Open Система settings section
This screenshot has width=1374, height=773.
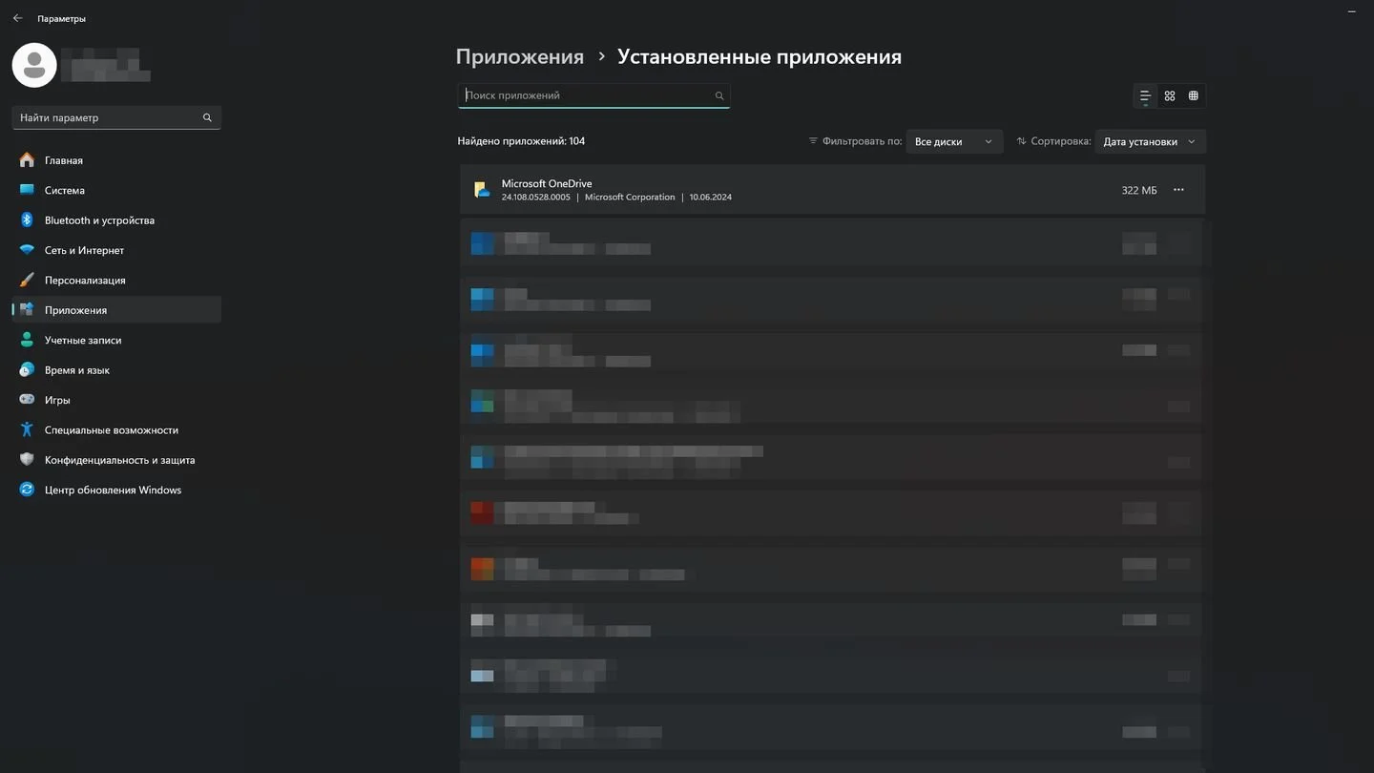point(116,190)
